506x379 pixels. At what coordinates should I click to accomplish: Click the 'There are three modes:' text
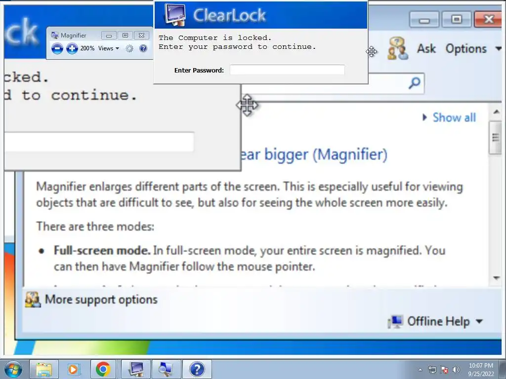pyautogui.click(x=95, y=226)
